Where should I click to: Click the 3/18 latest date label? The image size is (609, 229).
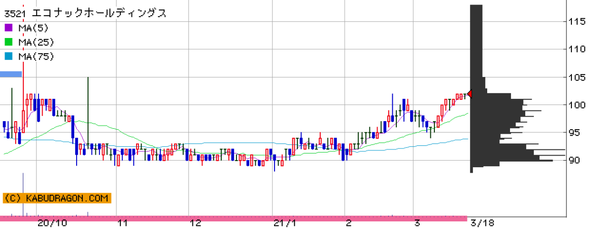(x=482, y=223)
